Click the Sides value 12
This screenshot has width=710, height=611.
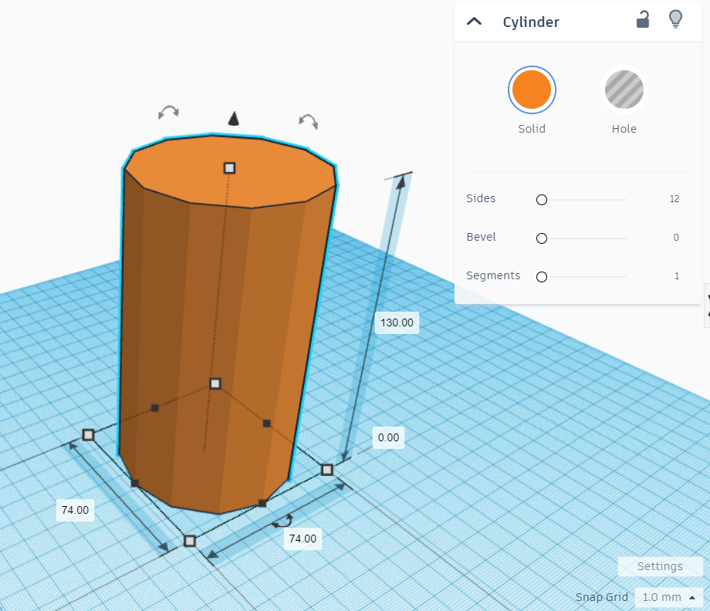pyautogui.click(x=674, y=199)
